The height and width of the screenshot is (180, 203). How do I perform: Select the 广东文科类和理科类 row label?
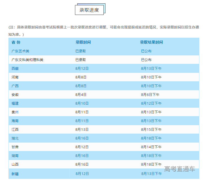[x=27, y=60]
